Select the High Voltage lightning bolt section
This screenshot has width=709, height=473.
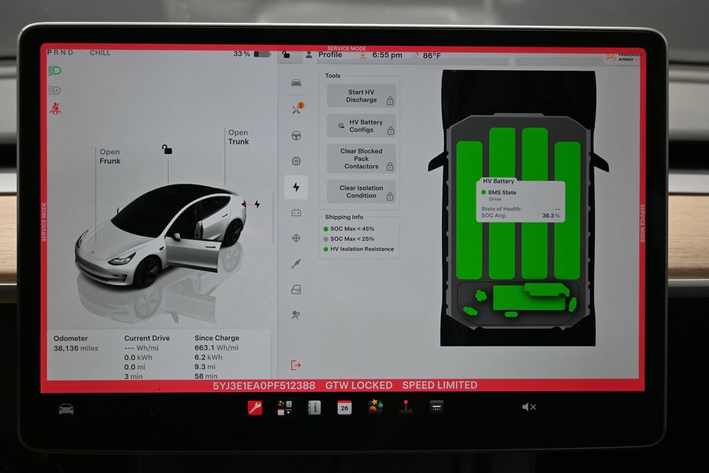click(296, 187)
